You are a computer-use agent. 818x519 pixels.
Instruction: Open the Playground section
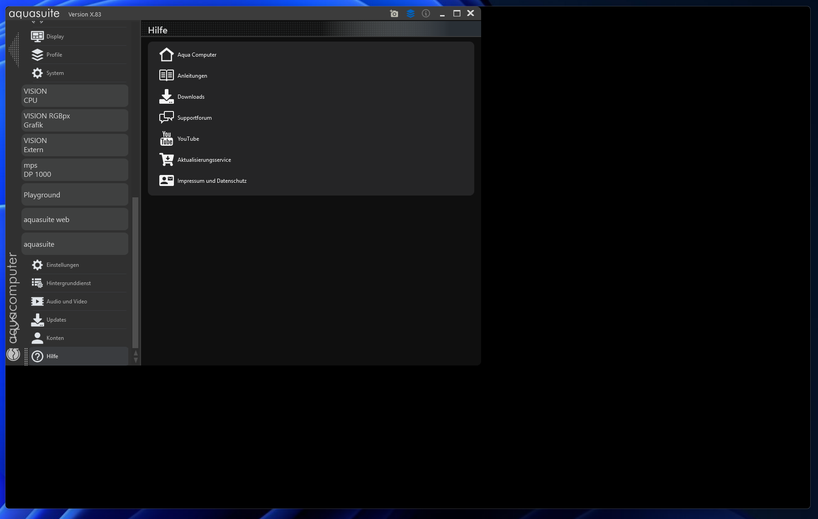point(74,195)
